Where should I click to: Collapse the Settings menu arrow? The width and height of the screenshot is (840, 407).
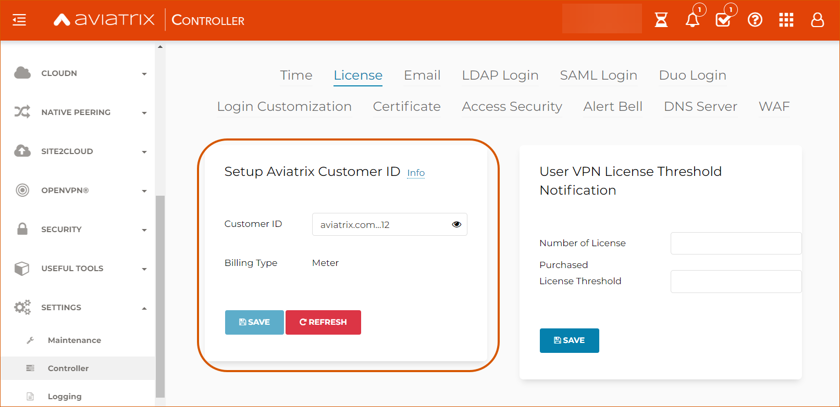point(144,308)
